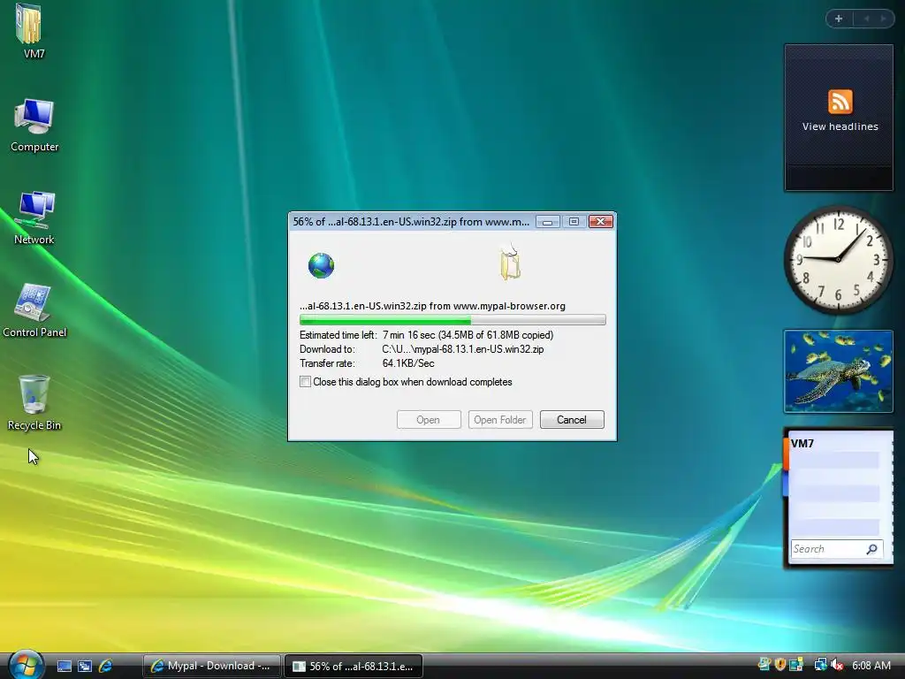Viewport: 905px width, 679px height.
Task: Switch to Mypal - Download taskbar window
Action: tap(212, 666)
